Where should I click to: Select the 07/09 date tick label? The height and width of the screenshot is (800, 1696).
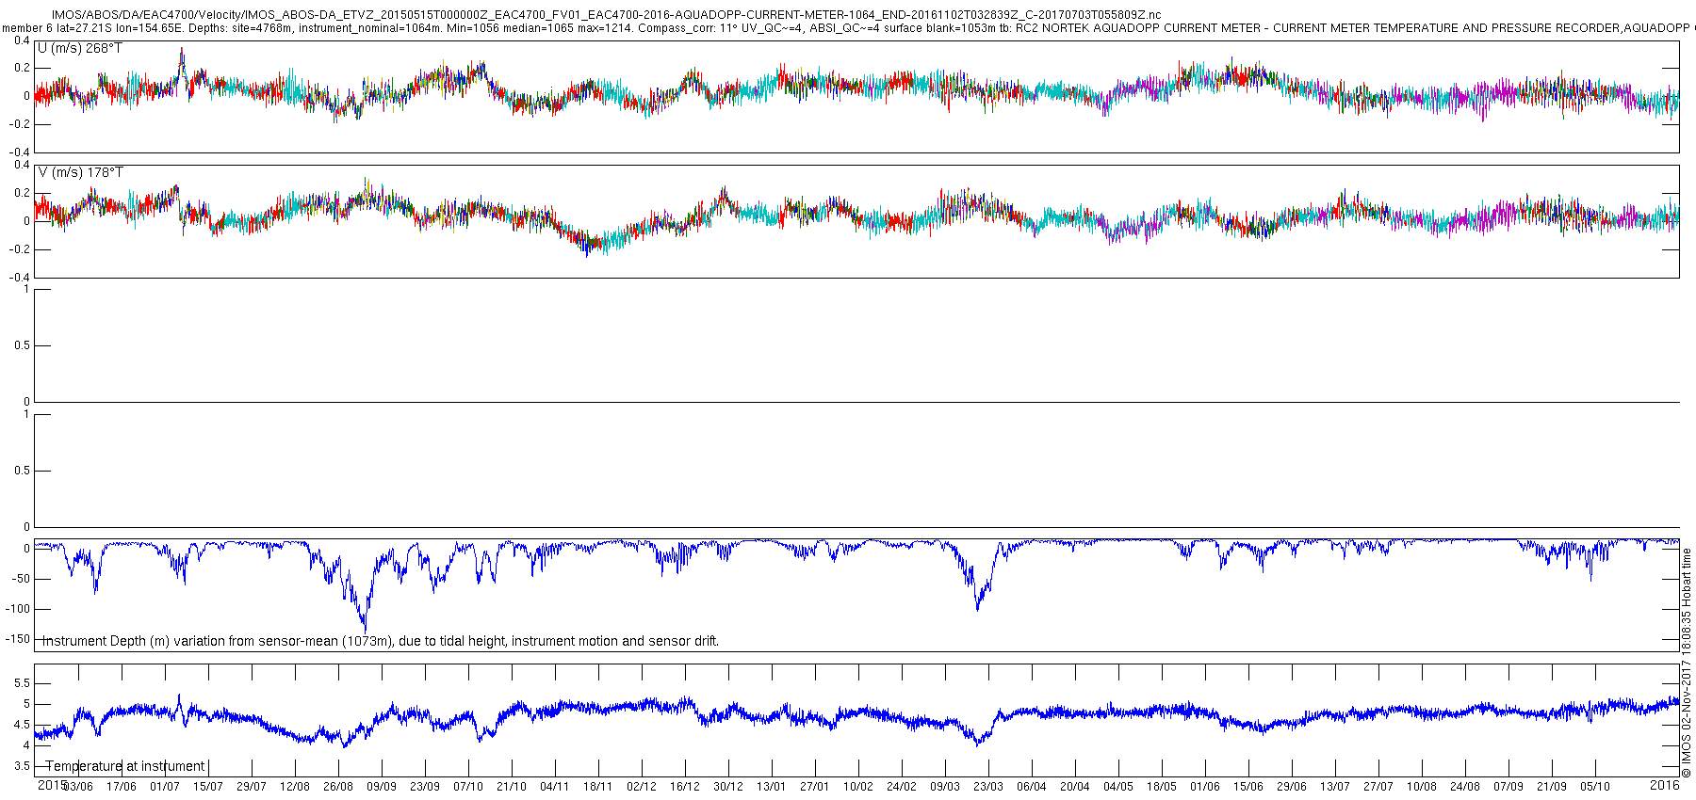pyautogui.click(x=1508, y=787)
